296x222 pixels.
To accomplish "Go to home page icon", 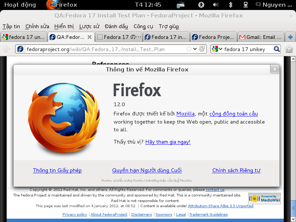I will pyautogui.click(x=289, y=49).
